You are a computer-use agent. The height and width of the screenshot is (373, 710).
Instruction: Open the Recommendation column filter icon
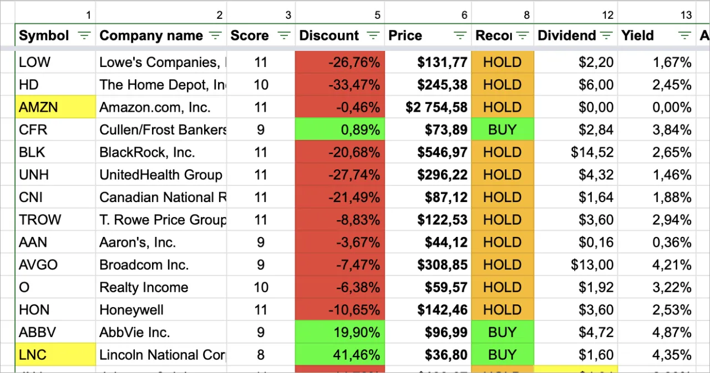pyautogui.click(x=522, y=36)
